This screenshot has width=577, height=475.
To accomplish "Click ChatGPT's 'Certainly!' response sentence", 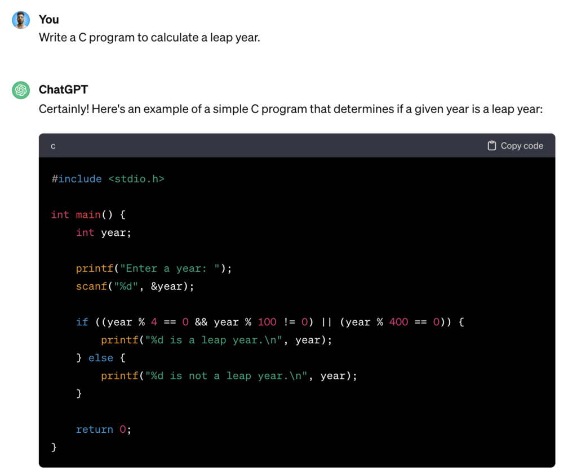I will [x=290, y=109].
